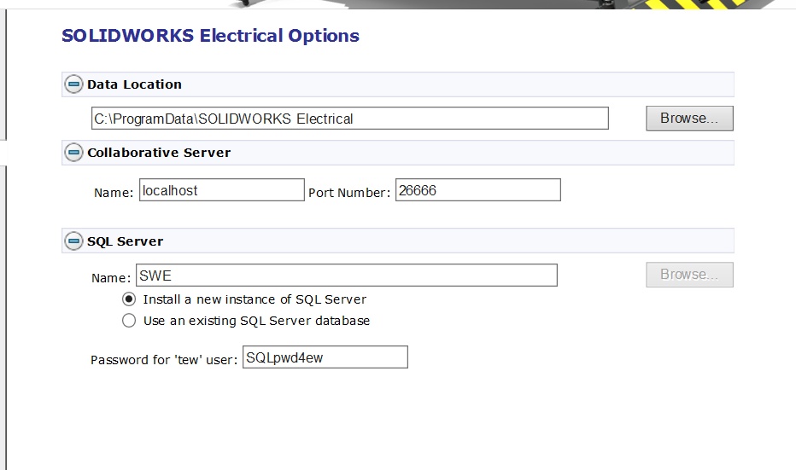
Task: Click the SOLIDWORKS Electrical Options title
Action: [x=210, y=36]
